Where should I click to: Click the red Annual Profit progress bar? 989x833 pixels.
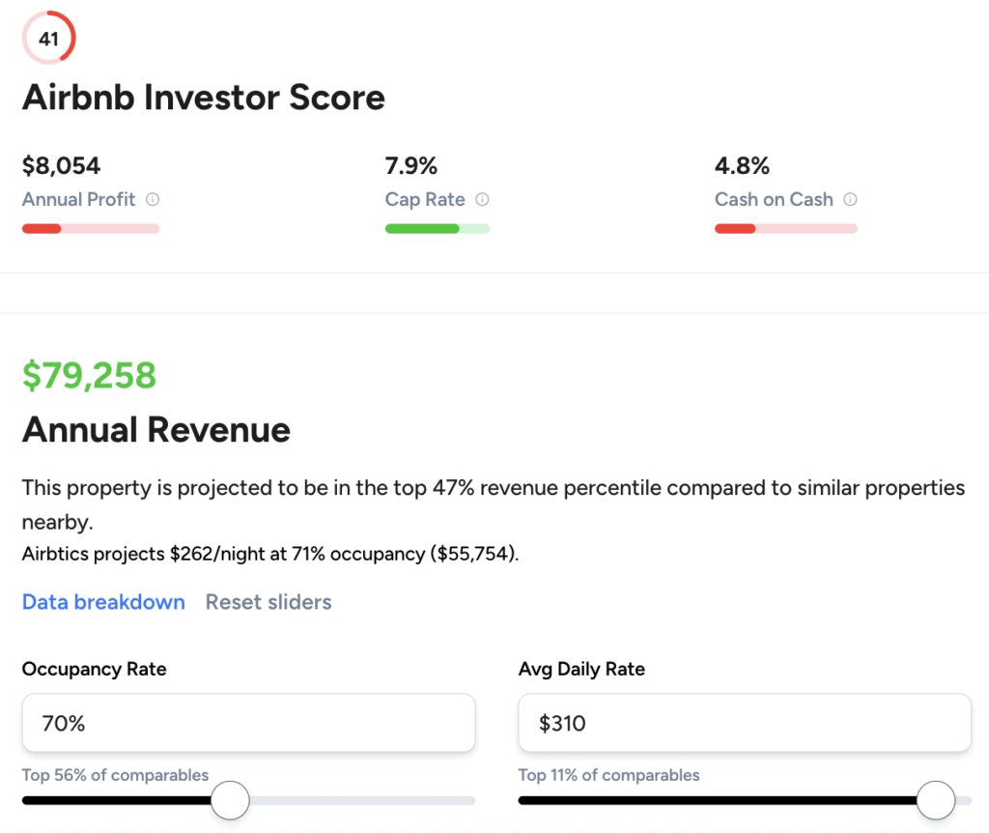(91, 229)
